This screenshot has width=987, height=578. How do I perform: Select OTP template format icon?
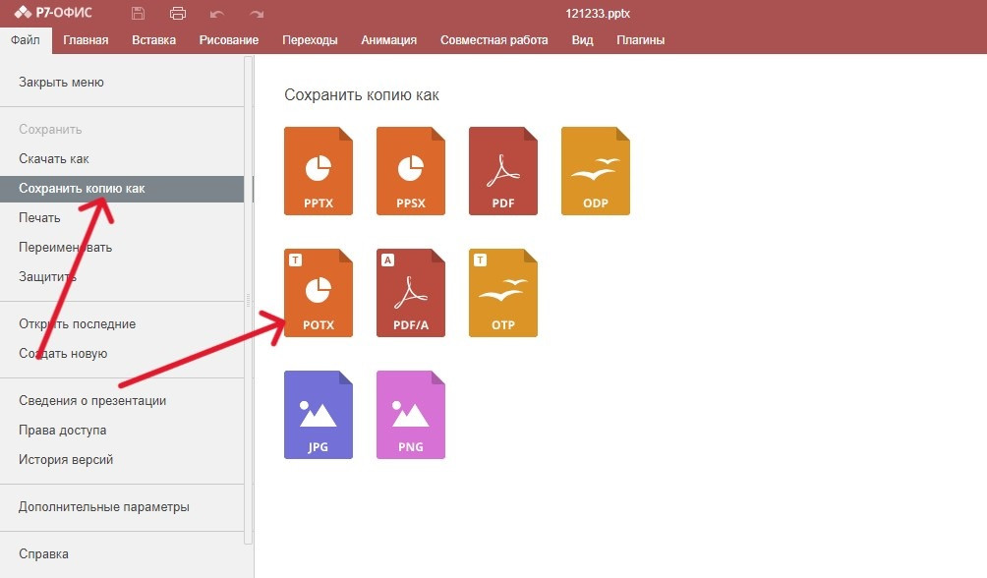click(x=502, y=293)
